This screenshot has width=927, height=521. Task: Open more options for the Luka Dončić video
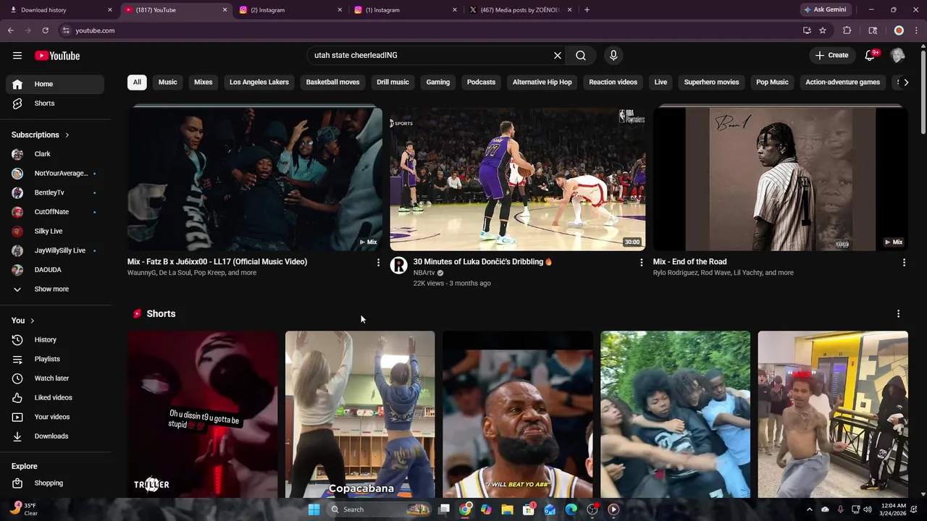[x=641, y=263]
